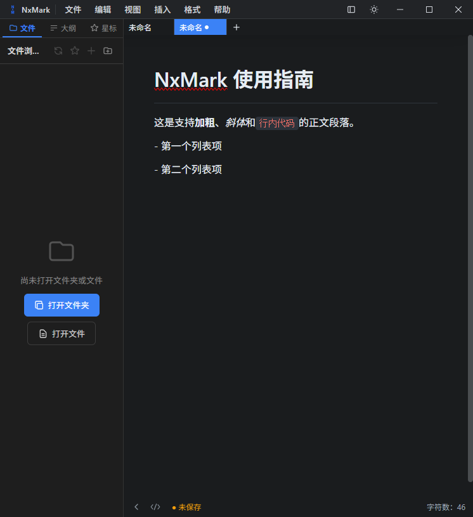Click the bold 加粗 word in paragraph
473x517 pixels.
click(205, 122)
